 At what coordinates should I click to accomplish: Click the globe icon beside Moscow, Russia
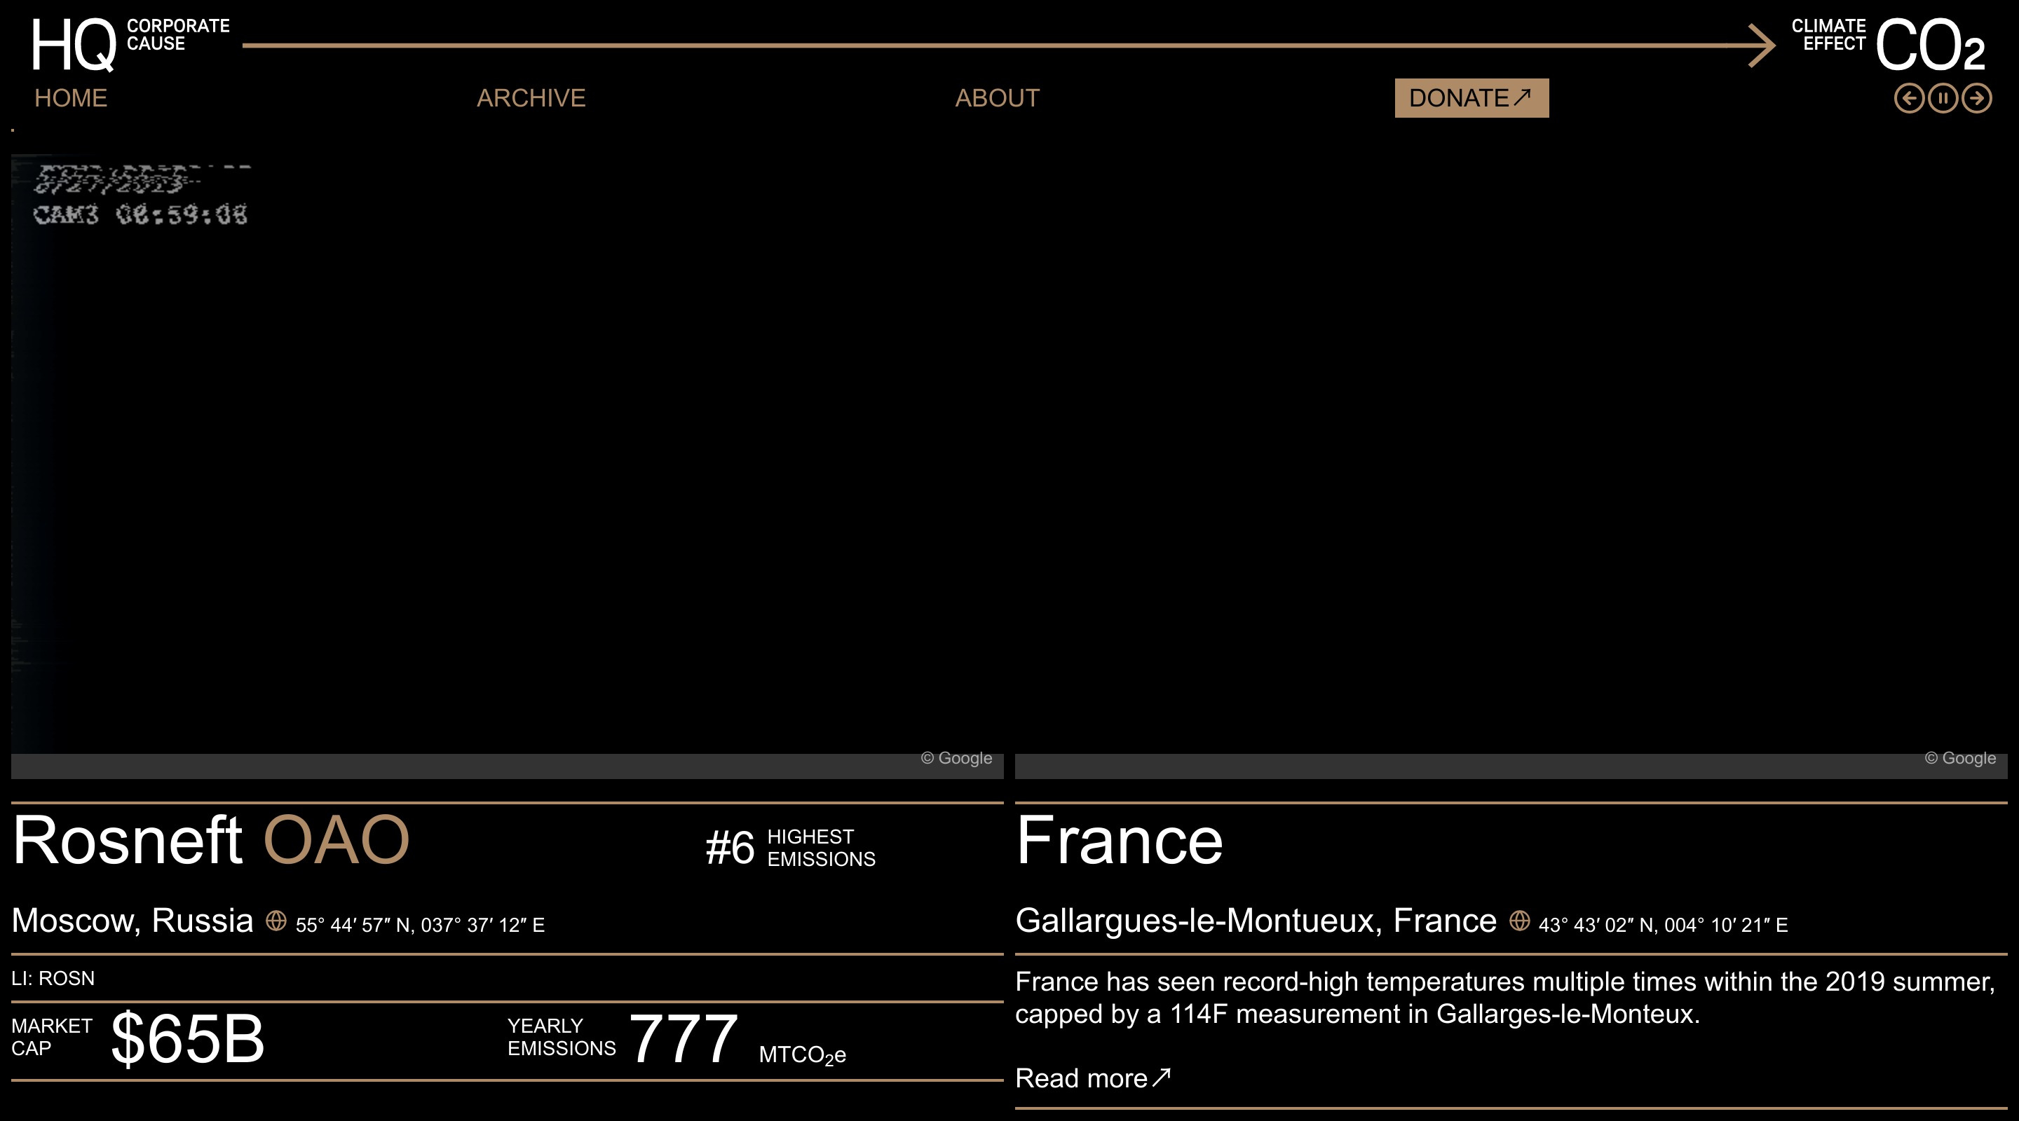coord(276,921)
